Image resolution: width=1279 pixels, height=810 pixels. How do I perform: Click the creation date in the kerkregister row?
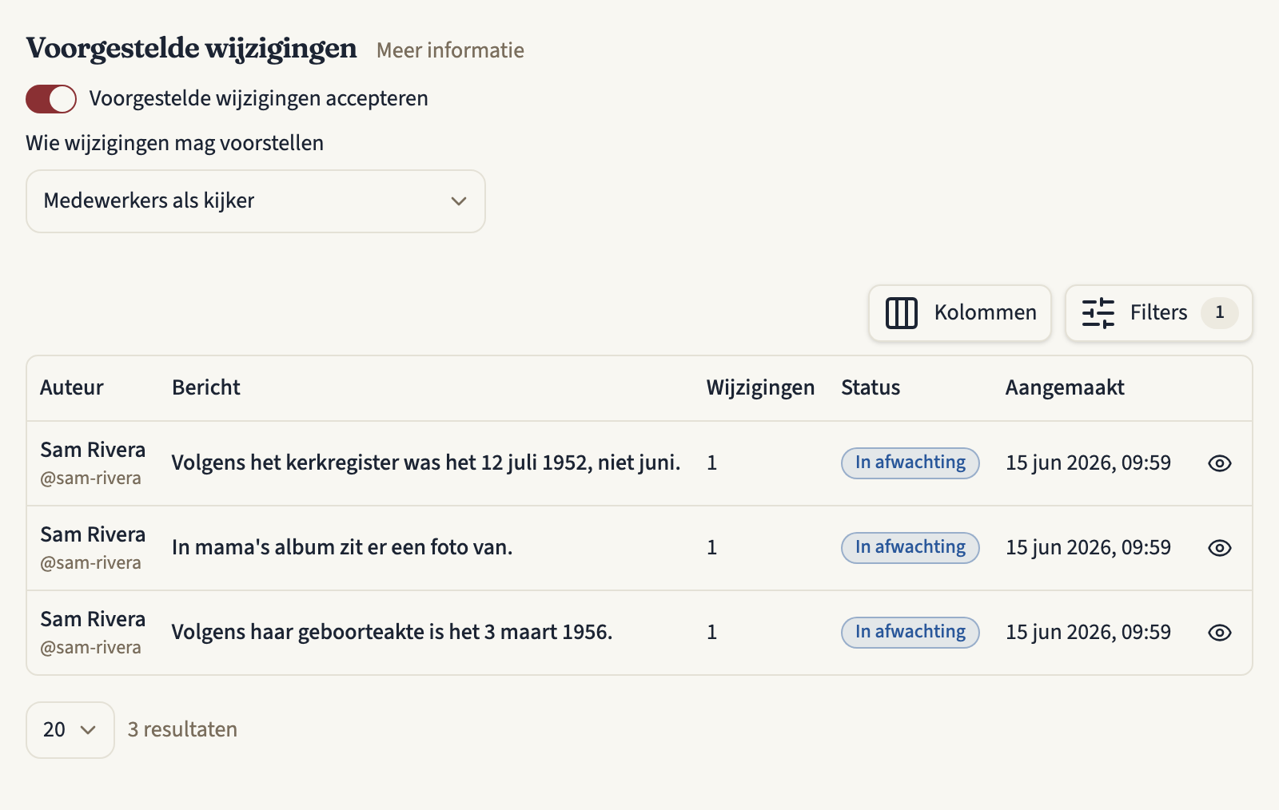pos(1088,463)
